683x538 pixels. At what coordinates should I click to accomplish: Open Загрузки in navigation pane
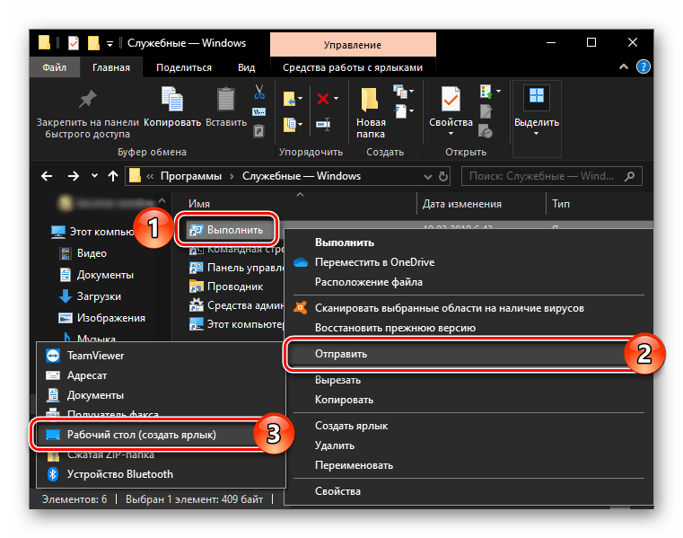99,296
